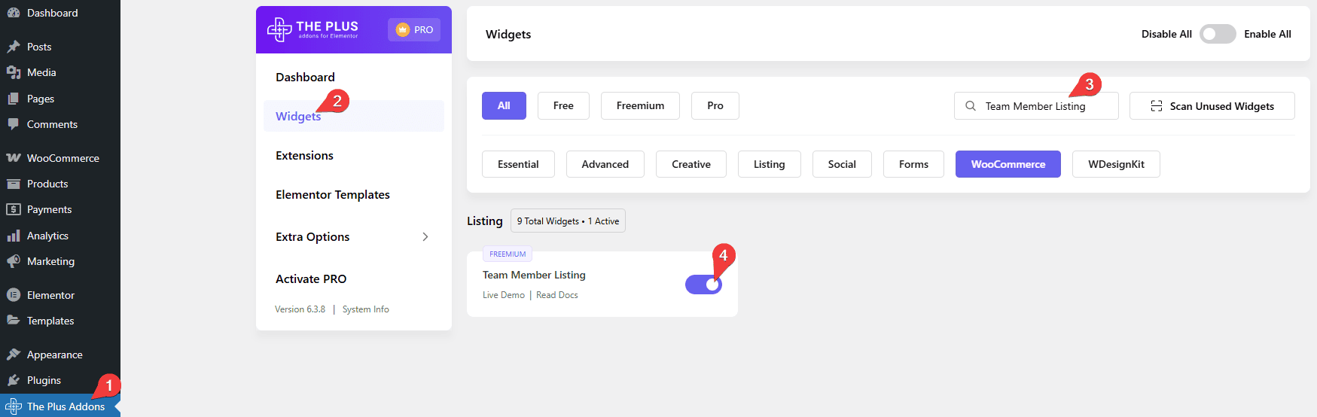Click the WooCommerce logo icon
The width and height of the screenshot is (1317, 417).
point(14,158)
